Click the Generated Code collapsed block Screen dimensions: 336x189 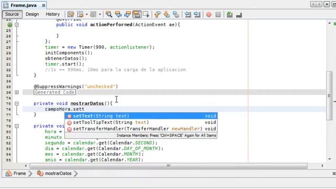point(55,92)
